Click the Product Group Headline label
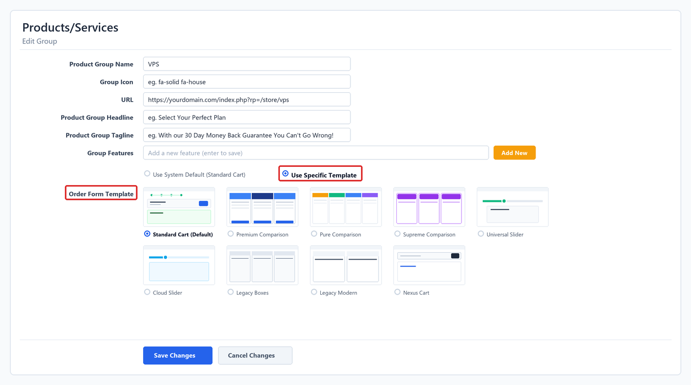The height and width of the screenshot is (385, 691). tap(97, 117)
